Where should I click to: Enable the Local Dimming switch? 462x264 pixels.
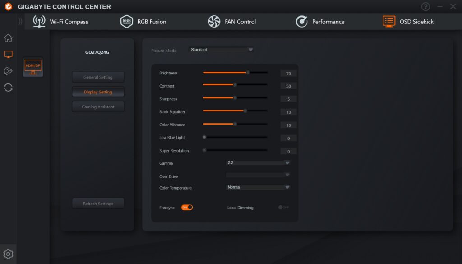point(283,208)
